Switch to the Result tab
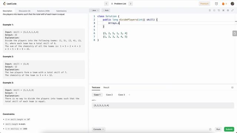The image size is (237, 133). tap(106, 88)
